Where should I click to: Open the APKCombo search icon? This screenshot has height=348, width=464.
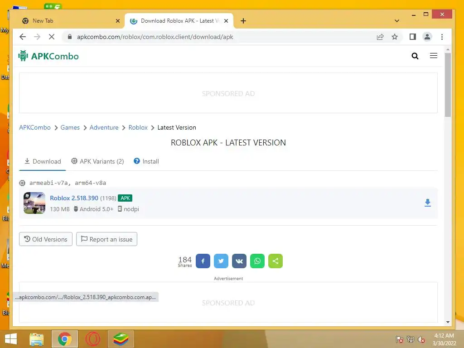tap(415, 56)
